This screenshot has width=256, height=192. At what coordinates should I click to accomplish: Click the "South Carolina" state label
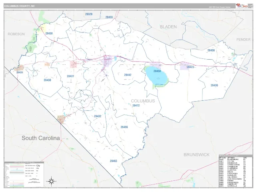tap(41, 138)
